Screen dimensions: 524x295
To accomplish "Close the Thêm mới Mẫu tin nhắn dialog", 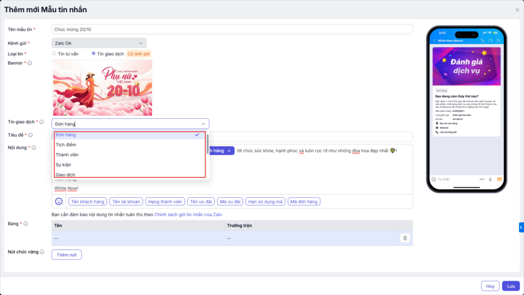I will click(x=517, y=10).
